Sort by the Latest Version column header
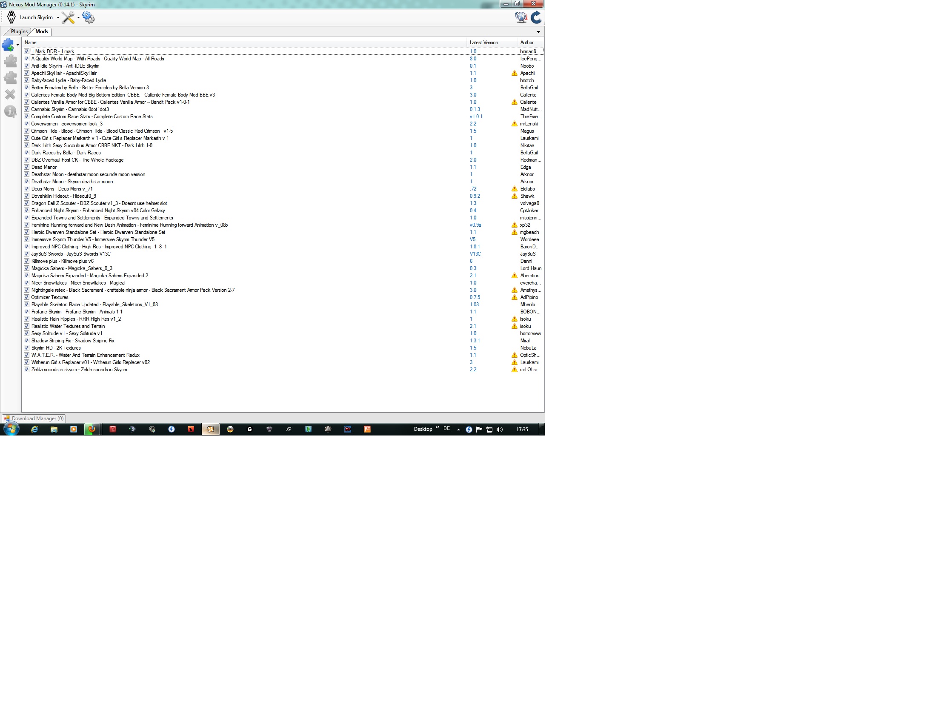938x703 pixels. point(483,43)
